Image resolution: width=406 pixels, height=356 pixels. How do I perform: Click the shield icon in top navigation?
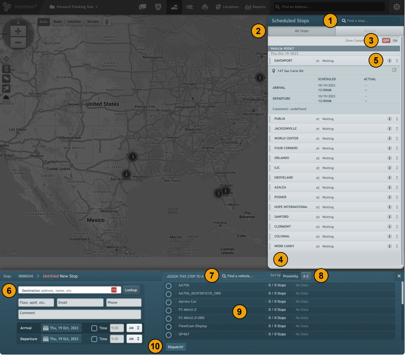click(158, 7)
